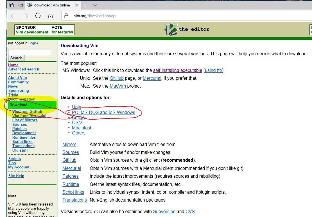Open Vim from Mercurial sidebar link
This screenshot has width=312, height=217.
click(29, 116)
